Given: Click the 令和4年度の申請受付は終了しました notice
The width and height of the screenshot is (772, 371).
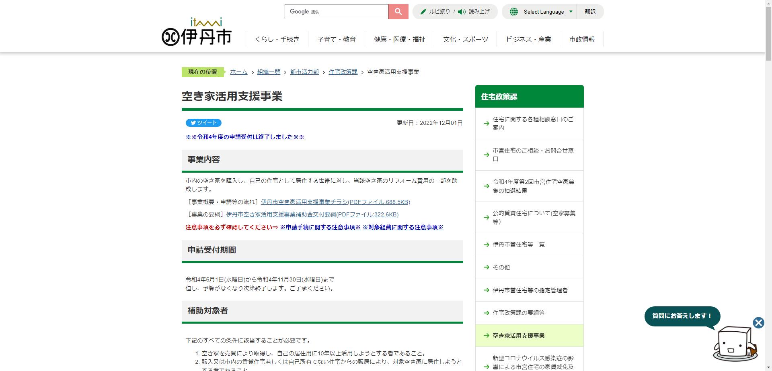Looking at the screenshot, I should point(245,137).
